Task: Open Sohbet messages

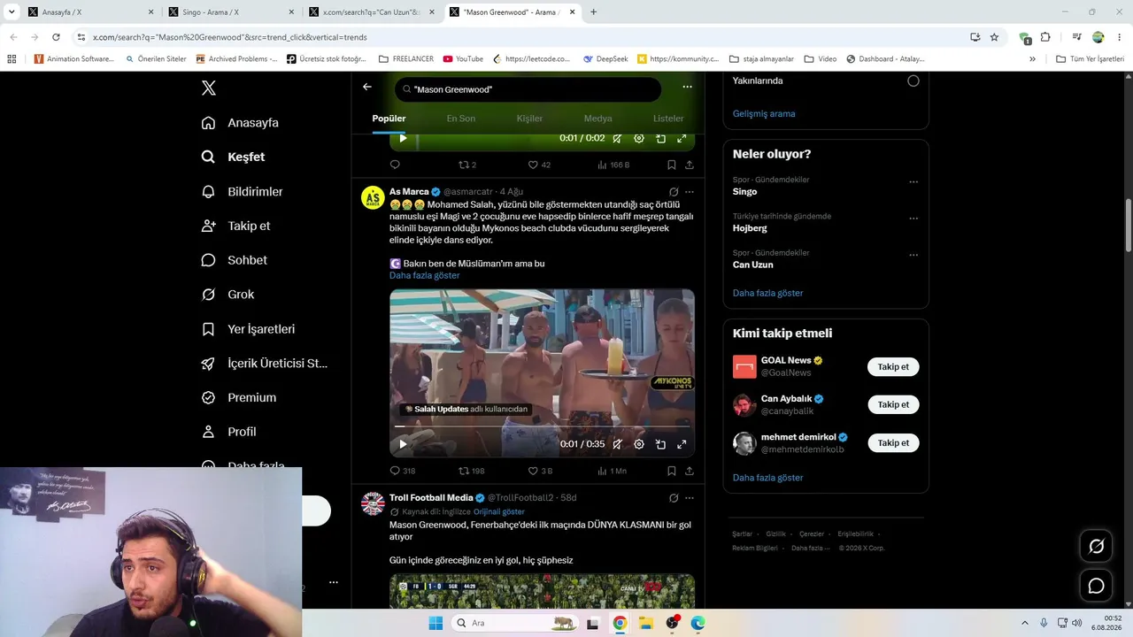Action: [x=234, y=260]
